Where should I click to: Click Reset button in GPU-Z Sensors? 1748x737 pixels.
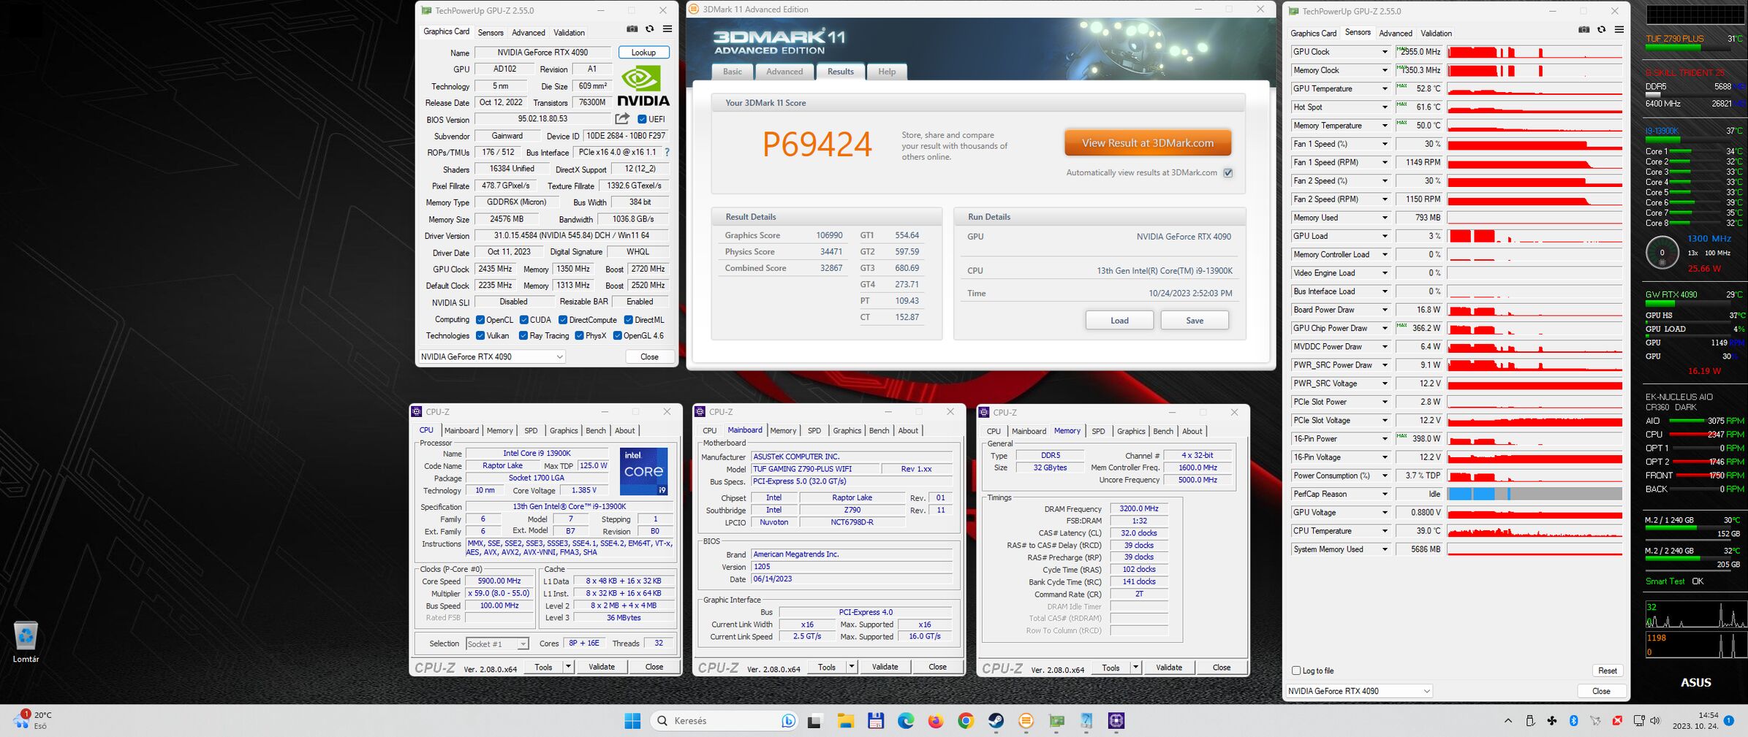pyautogui.click(x=1608, y=671)
